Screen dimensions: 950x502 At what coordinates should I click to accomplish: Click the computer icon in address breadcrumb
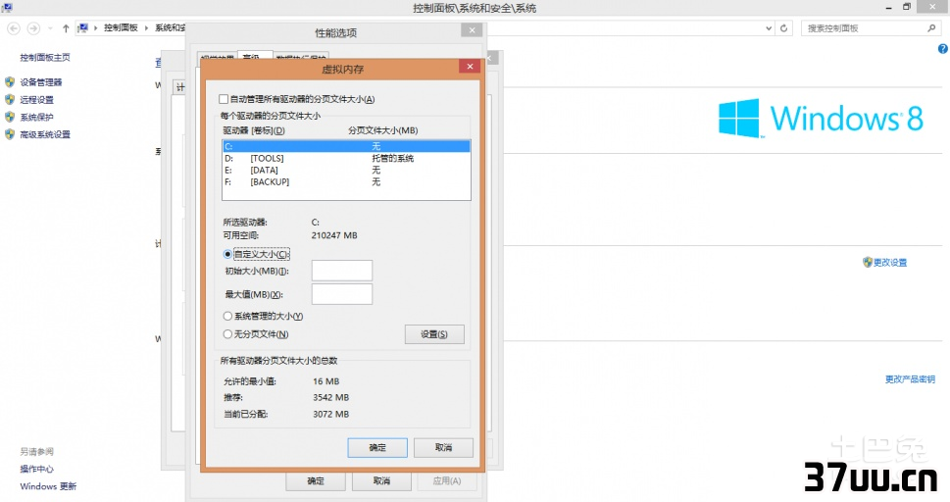point(83,27)
